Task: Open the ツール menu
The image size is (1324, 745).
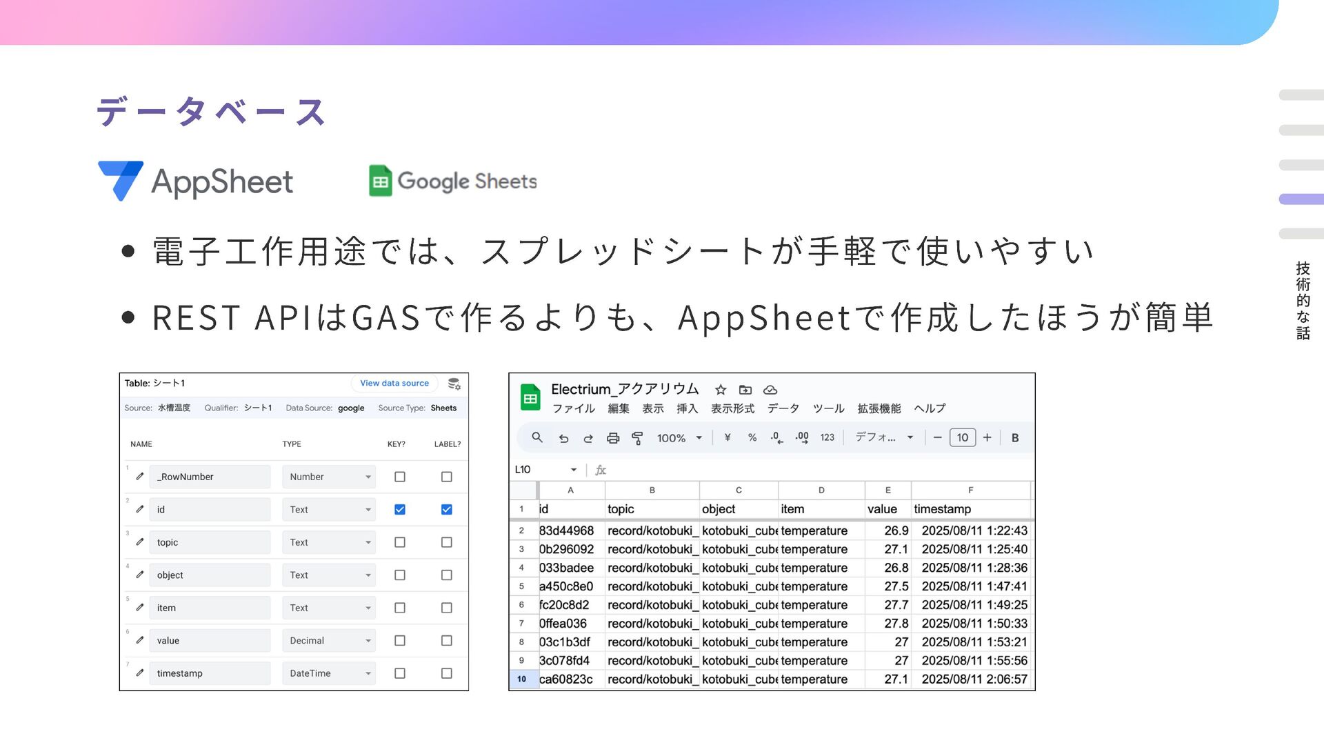Action: pyautogui.click(x=829, y=408)
